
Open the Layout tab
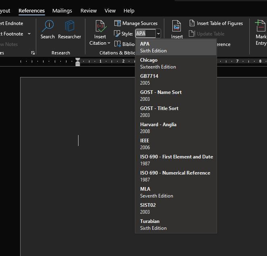click(x=5, y=11)
